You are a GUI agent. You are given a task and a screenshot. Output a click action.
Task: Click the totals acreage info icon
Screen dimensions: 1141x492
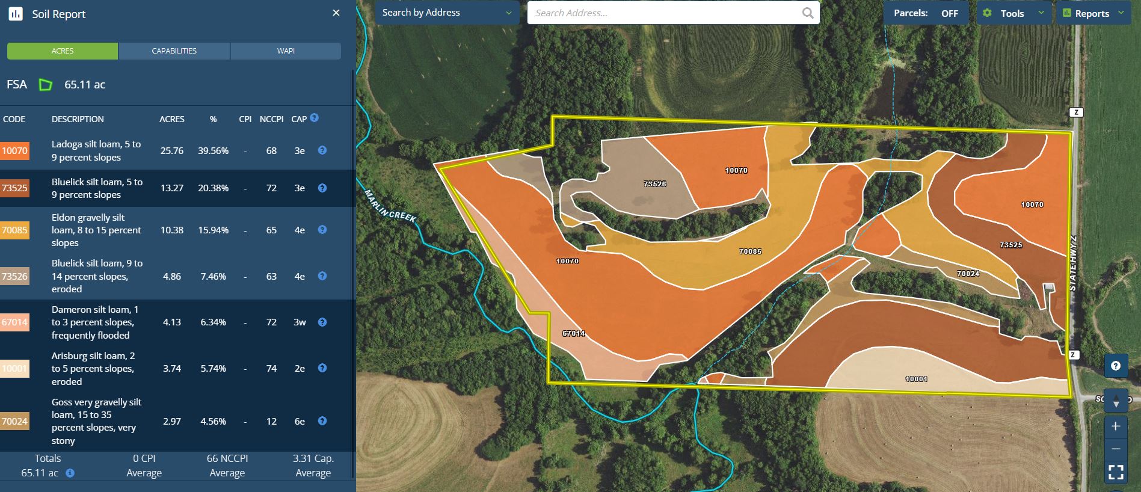70,473
